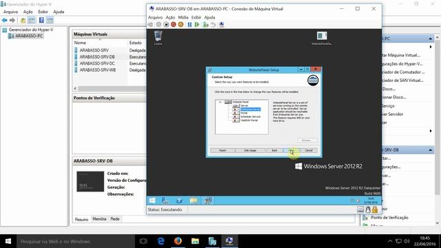This screenshot has width=441, height=248.
Task: Click the keyboard icon in VM status bar
Action: tap(360, 209)
